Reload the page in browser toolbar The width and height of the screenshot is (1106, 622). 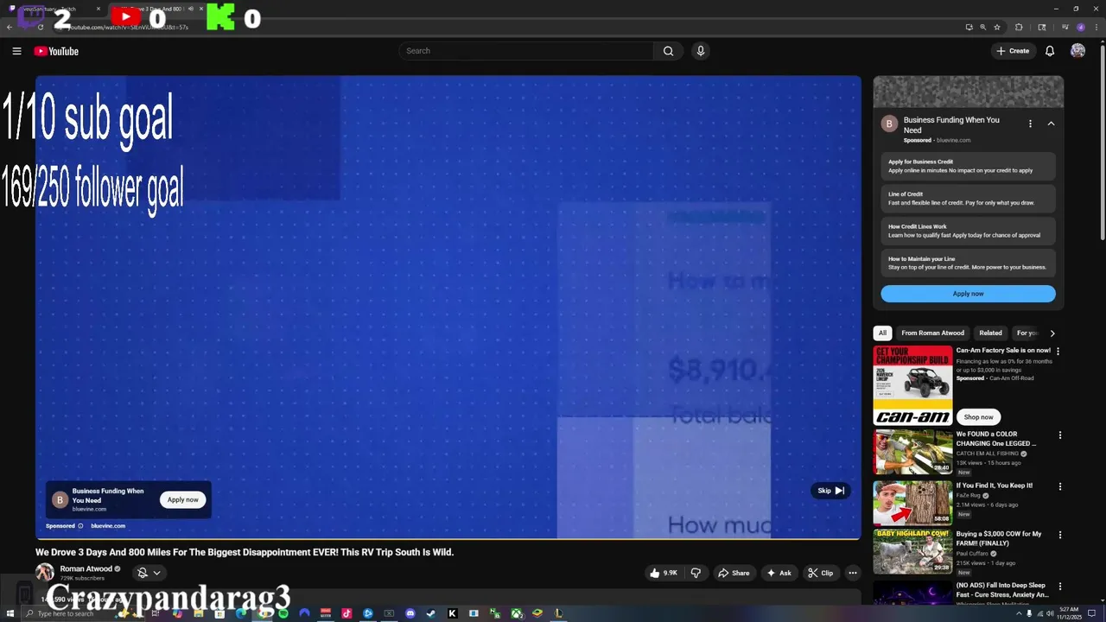[40, 27]
